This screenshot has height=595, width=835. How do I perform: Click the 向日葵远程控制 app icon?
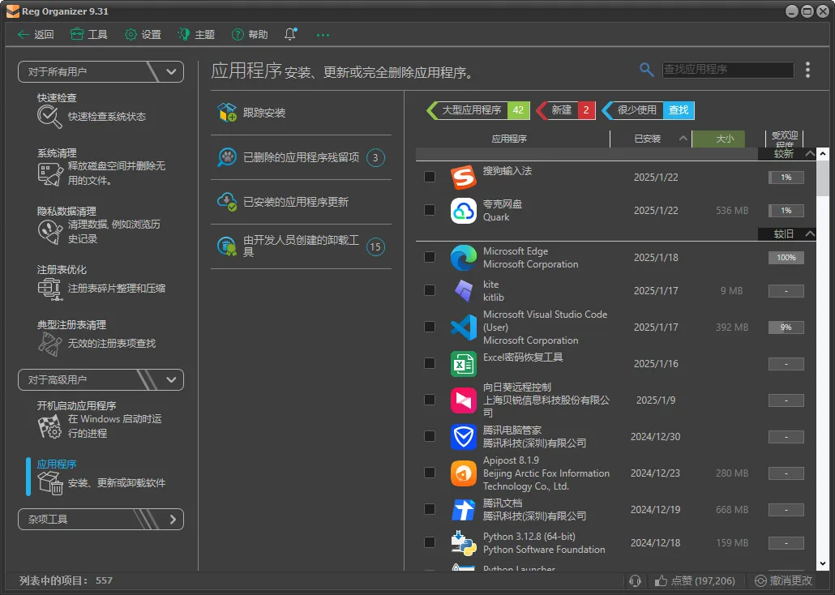(x=463, y=400)
